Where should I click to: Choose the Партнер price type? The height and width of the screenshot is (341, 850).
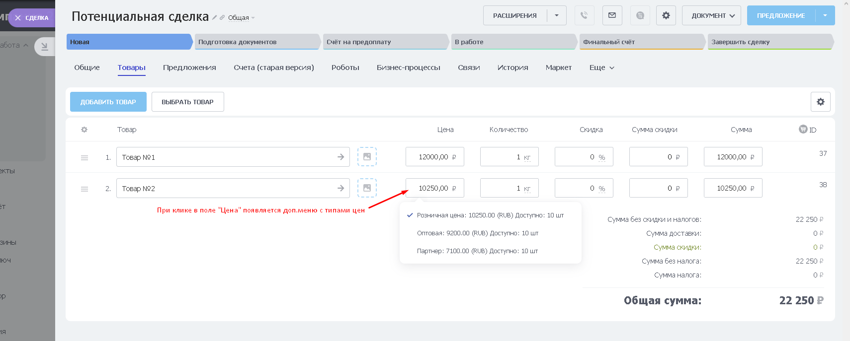click(x=477, y=251)
